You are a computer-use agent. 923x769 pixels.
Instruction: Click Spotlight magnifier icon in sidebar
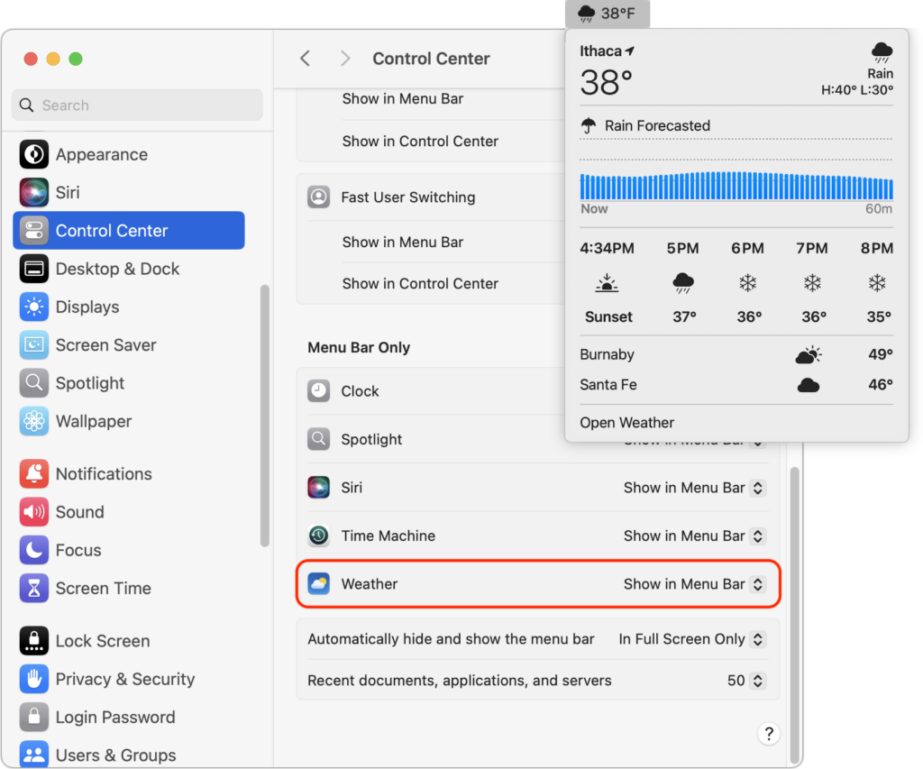click(34, 383)
